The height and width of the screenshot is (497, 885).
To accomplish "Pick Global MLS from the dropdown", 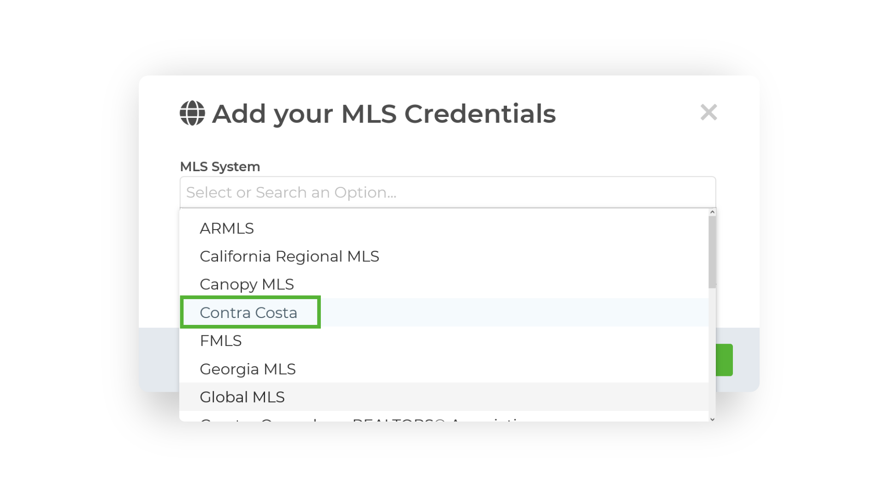I will pyautogui.click(x=444, y=397).
